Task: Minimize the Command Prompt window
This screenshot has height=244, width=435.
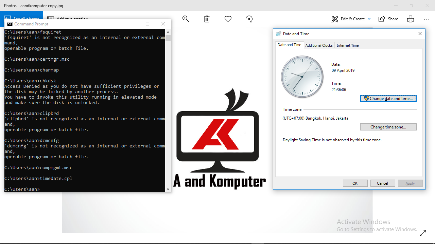Action: (132, 24)
